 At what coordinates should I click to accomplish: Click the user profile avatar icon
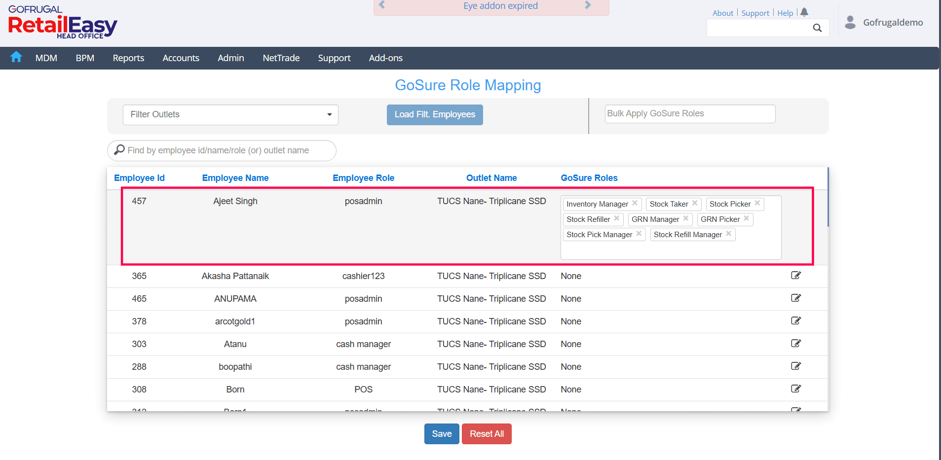coord(850,22)
